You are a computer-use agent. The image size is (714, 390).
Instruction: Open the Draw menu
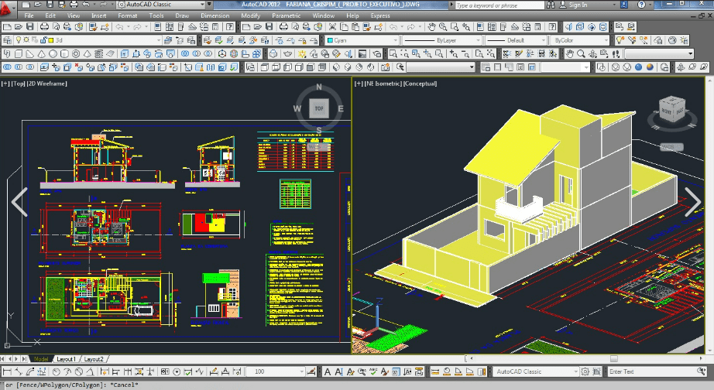click(182, 15)
